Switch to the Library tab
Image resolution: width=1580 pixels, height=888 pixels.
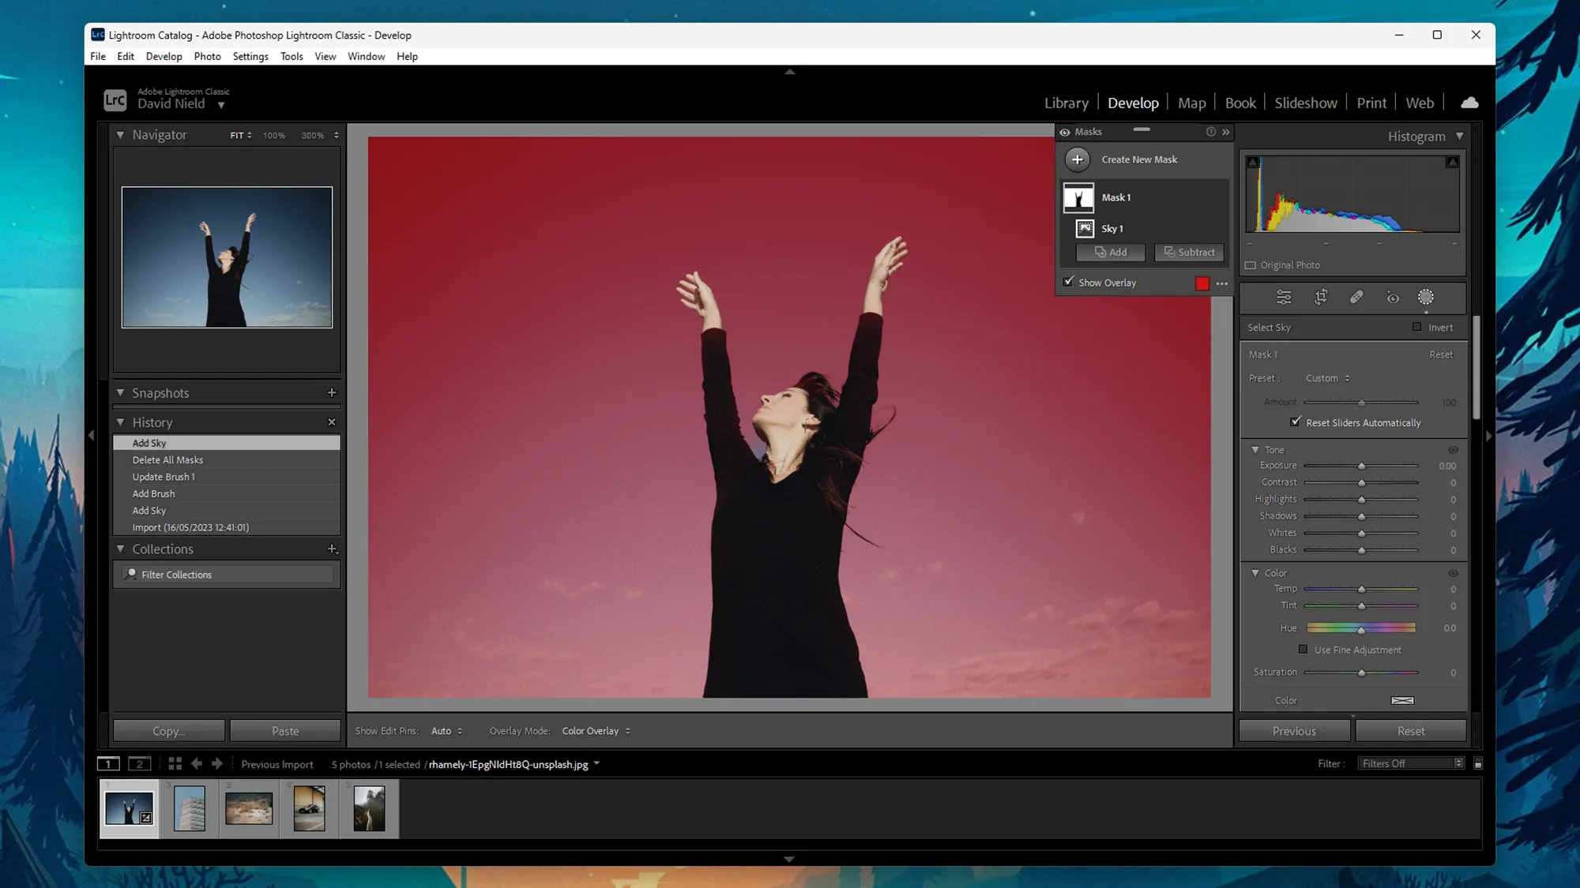[x=1066, y=103]
